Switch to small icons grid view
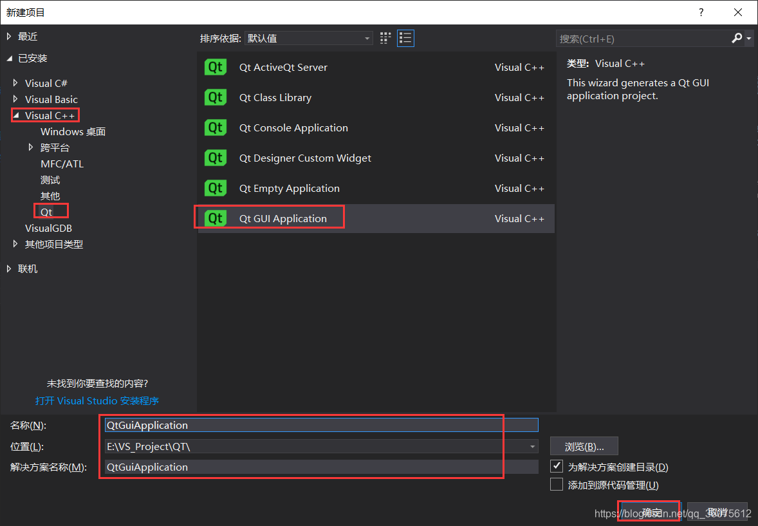 click(x=385, y=38)
